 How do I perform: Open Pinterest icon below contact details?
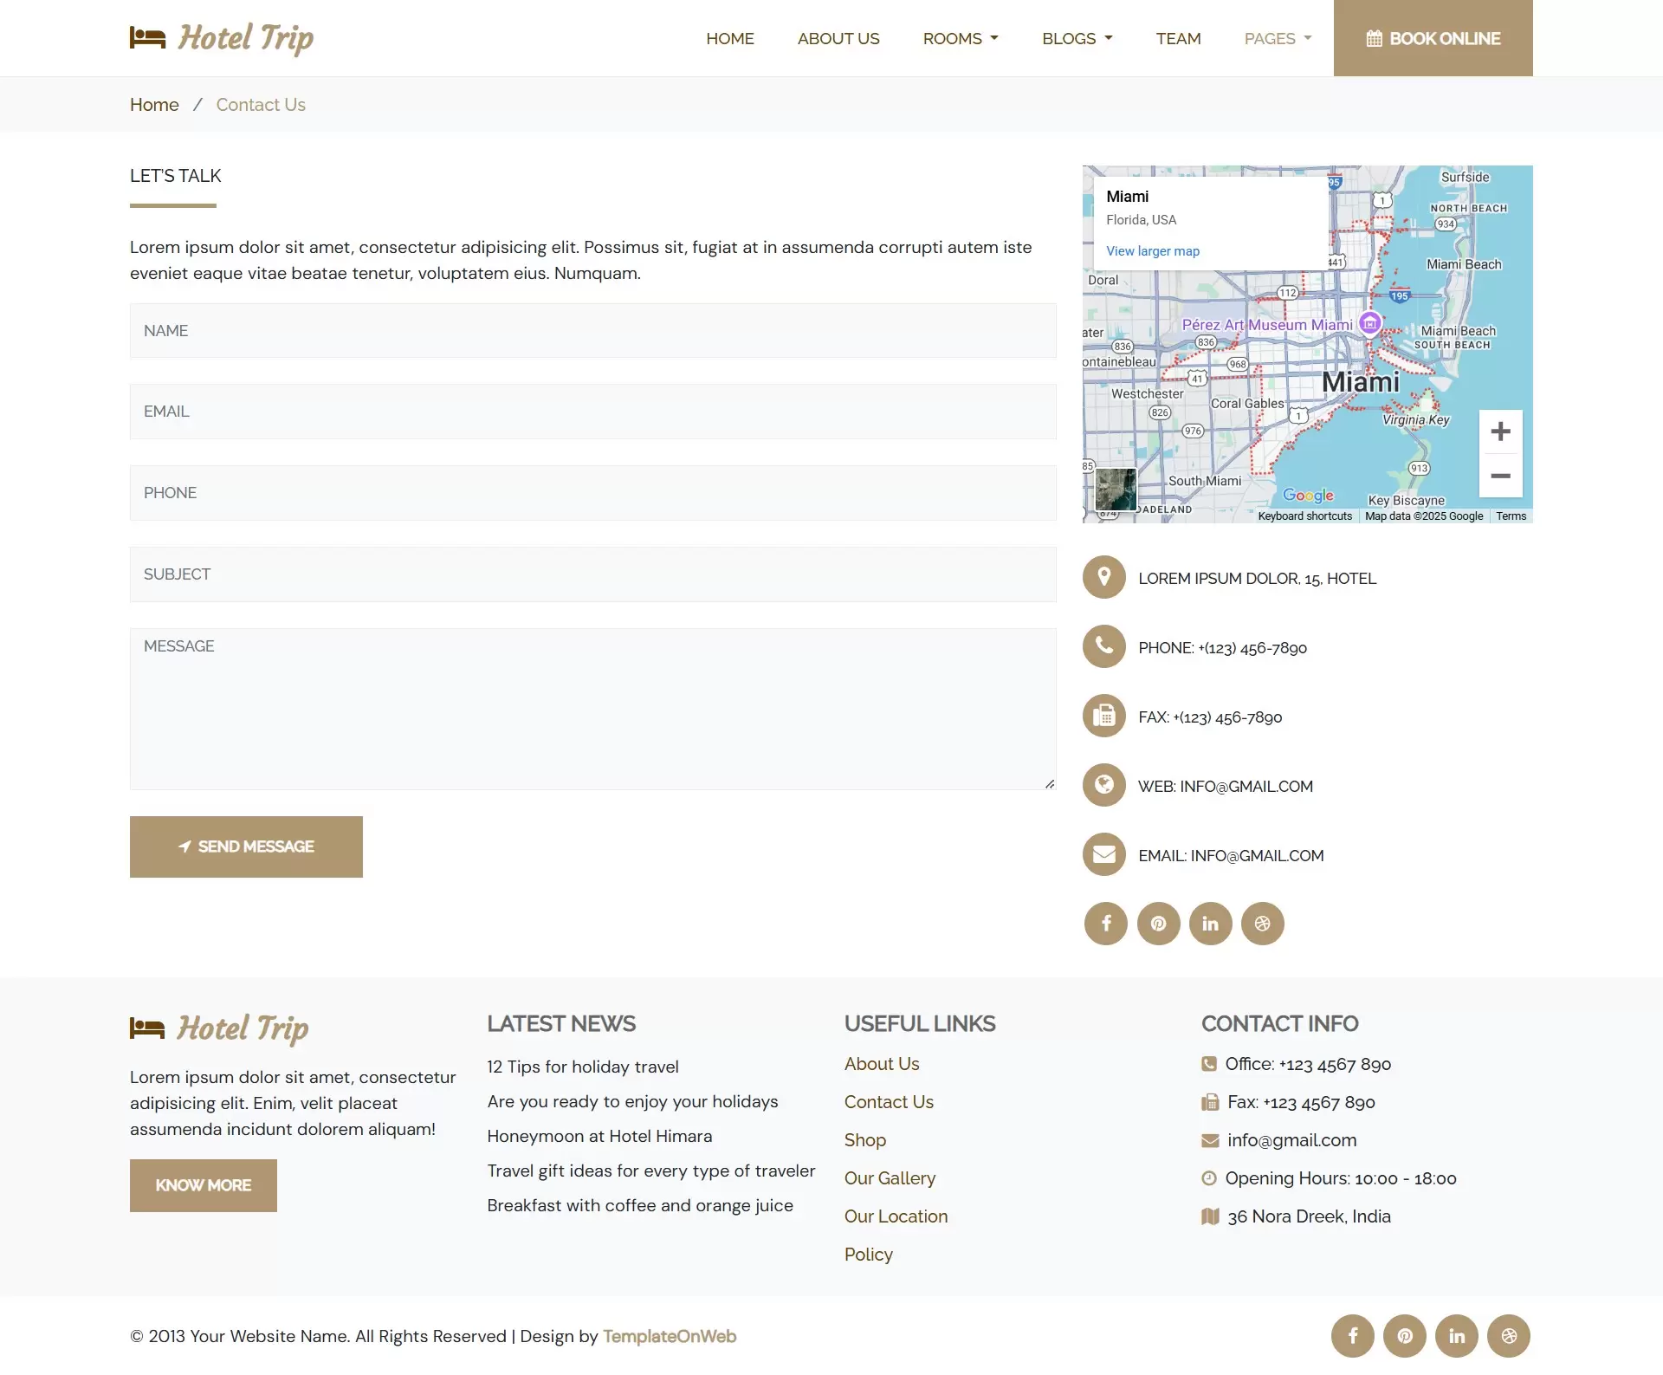coord(1159,924)
